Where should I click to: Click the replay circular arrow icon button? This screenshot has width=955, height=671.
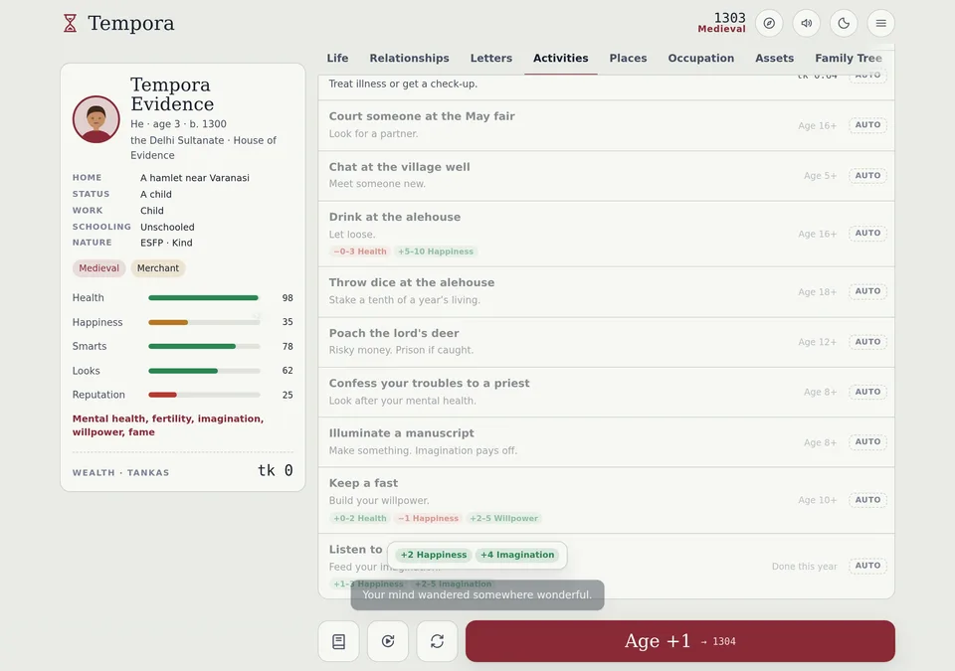click(x=388, y=641)
